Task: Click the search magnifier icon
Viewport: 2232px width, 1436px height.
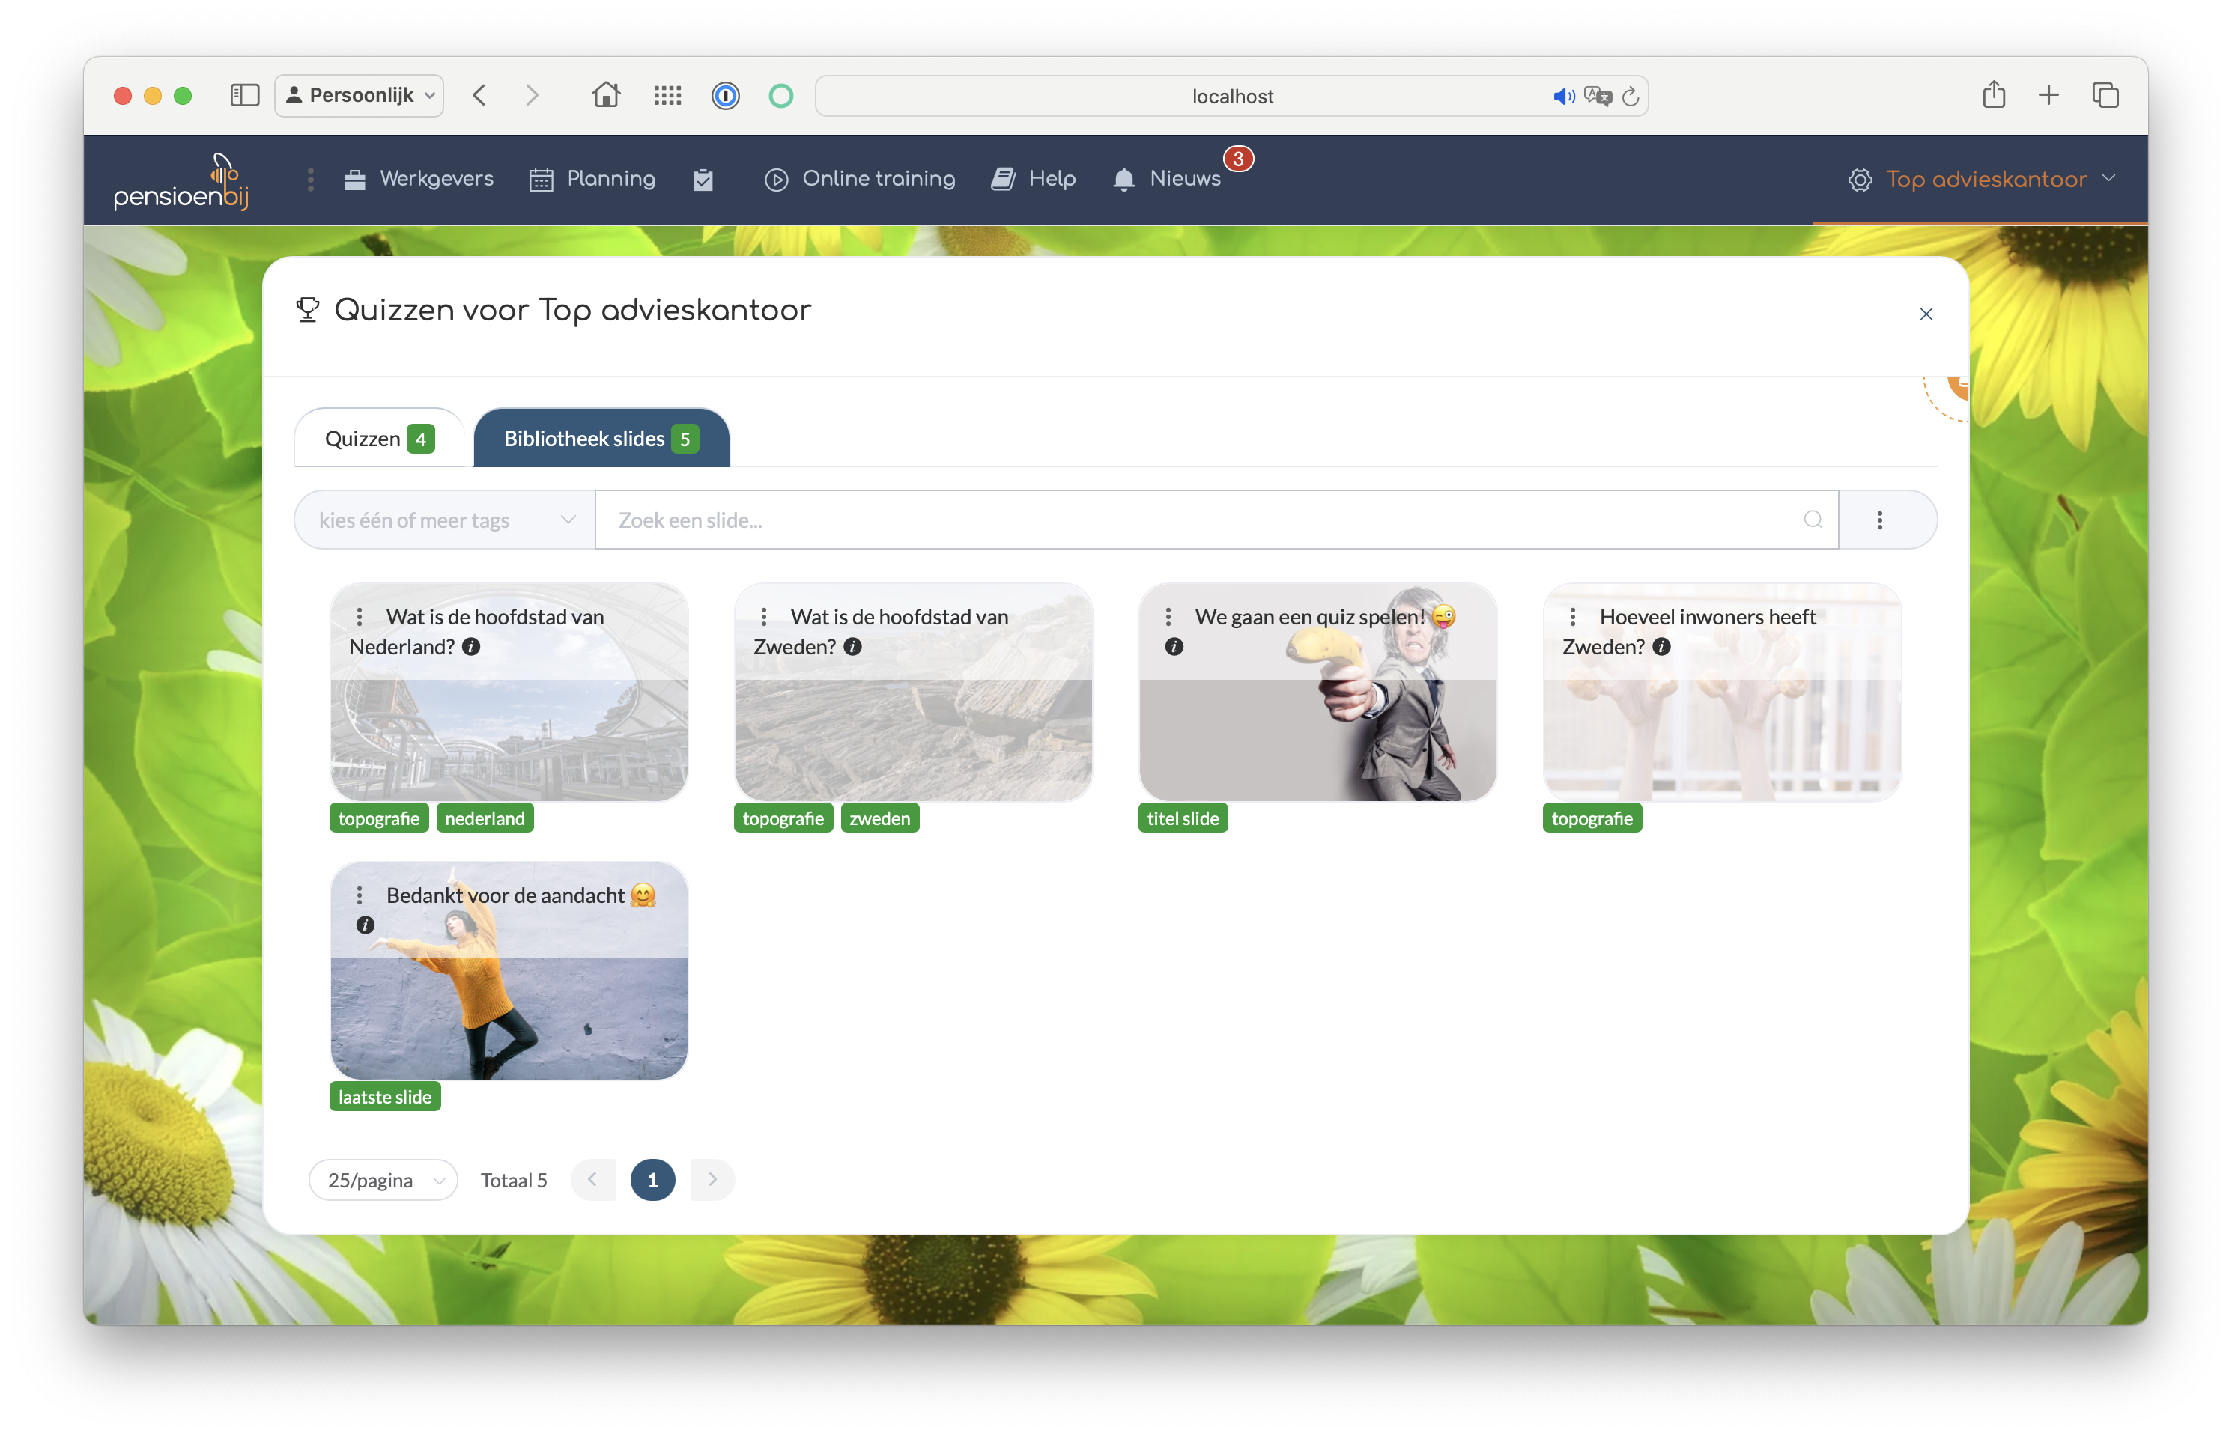Action: point(1813,520)
